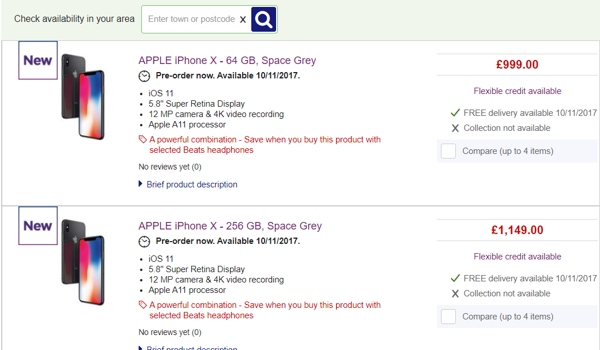Click the red tag icon on the 256 GB Beats offer

pyautogui.click(x=143, y=305)
